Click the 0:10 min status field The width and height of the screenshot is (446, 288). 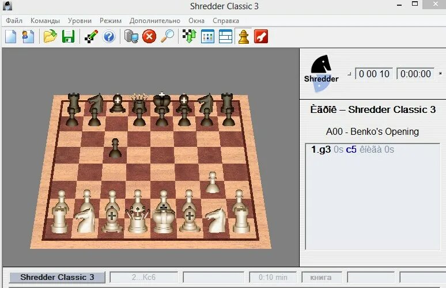click(x=273, y=277)
